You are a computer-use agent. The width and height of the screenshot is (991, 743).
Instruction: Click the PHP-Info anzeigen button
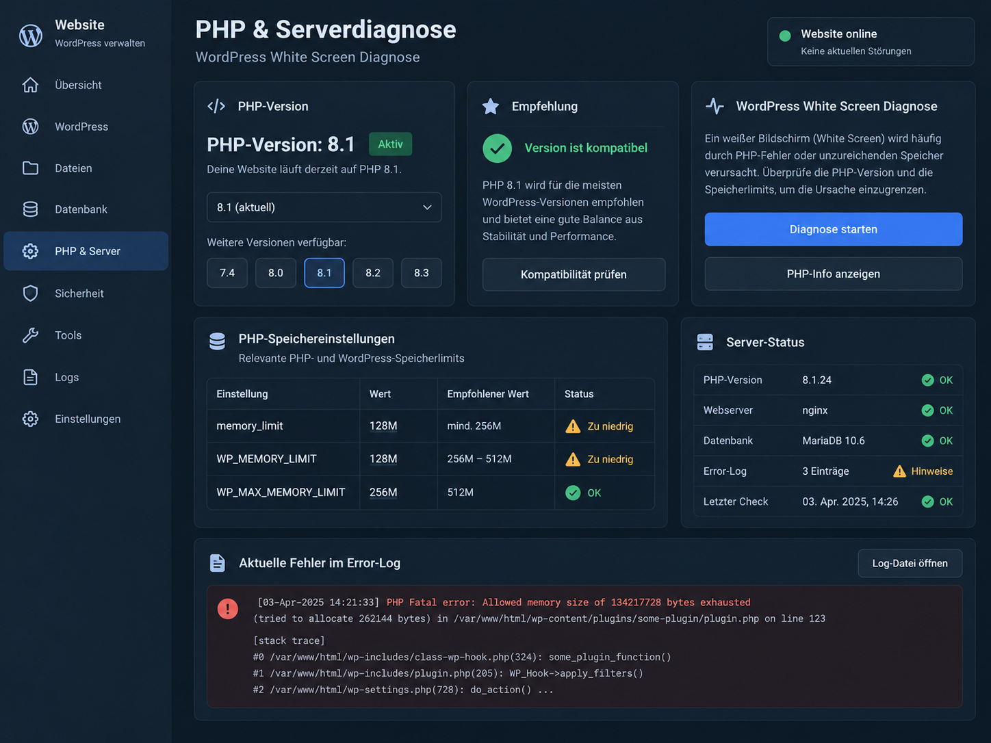(834, 274)
